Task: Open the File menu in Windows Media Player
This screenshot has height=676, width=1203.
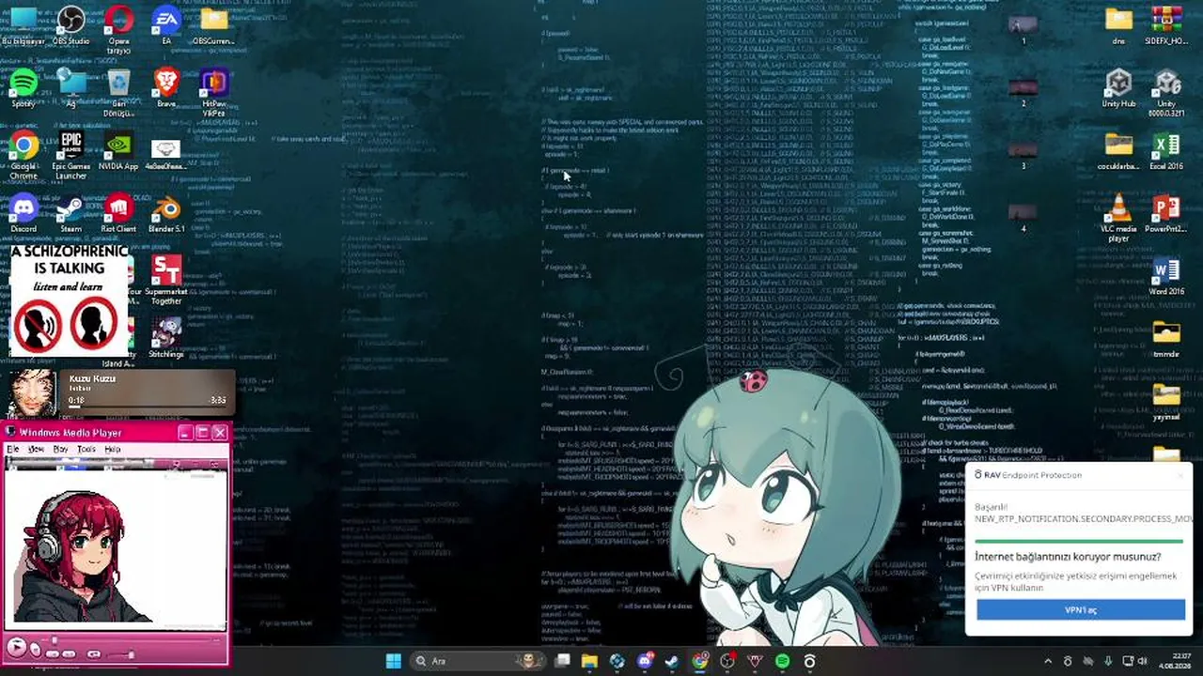Action: point(13,449)
